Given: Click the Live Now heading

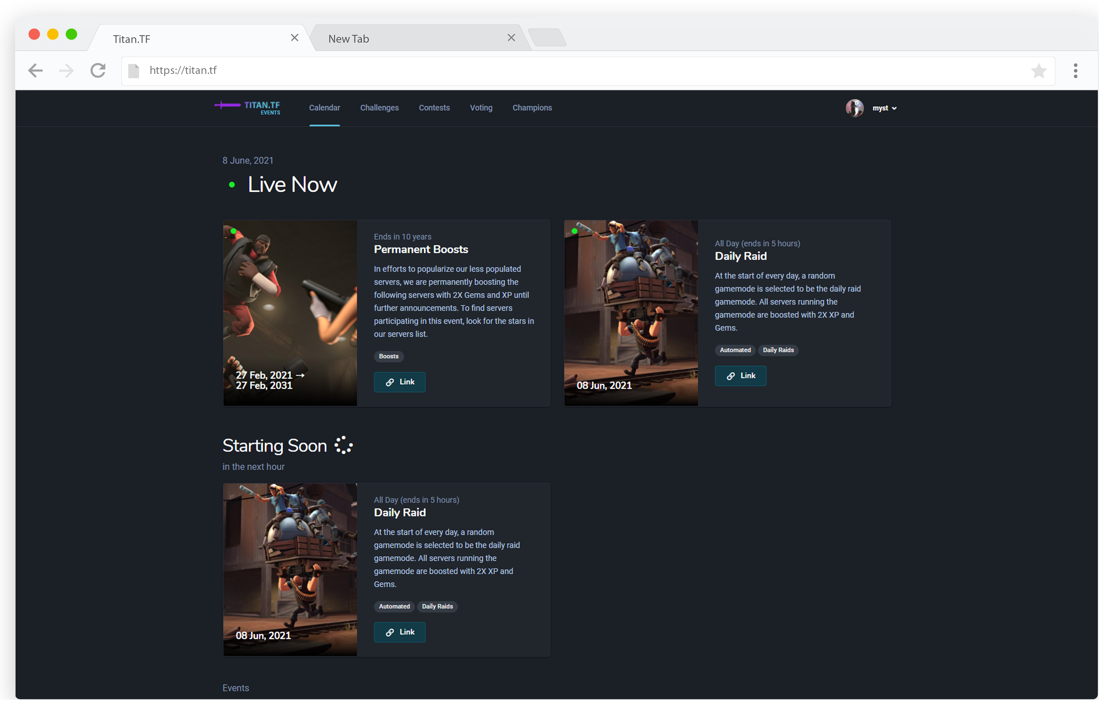Looking at the screenshot, I should coord(292,185).
